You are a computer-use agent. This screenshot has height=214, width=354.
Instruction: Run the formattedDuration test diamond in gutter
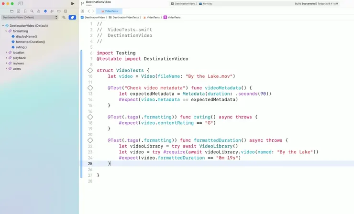point(90,140)
